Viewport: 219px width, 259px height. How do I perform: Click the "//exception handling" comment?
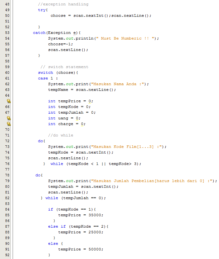click(63, 4)
